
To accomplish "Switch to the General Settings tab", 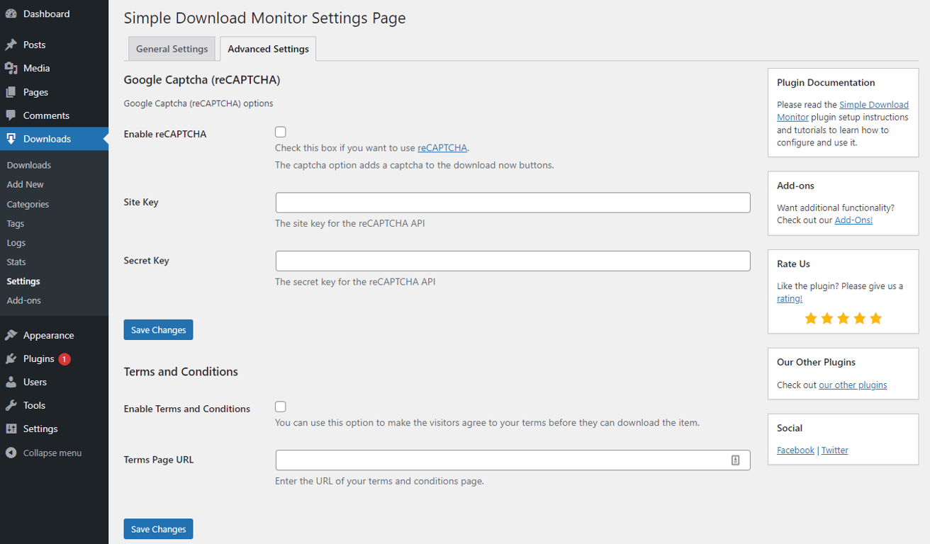I will point(172,48).
